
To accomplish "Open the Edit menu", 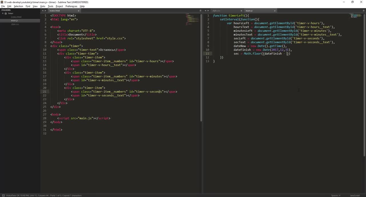I will click(9, 6).
